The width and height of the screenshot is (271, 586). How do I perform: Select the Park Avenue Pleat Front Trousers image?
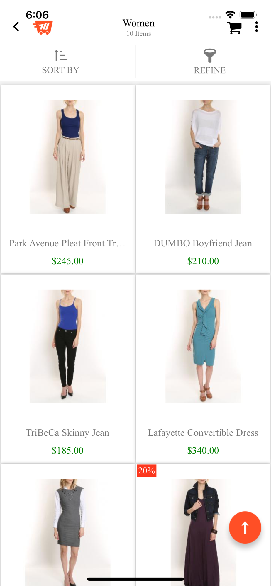(68, 157)
